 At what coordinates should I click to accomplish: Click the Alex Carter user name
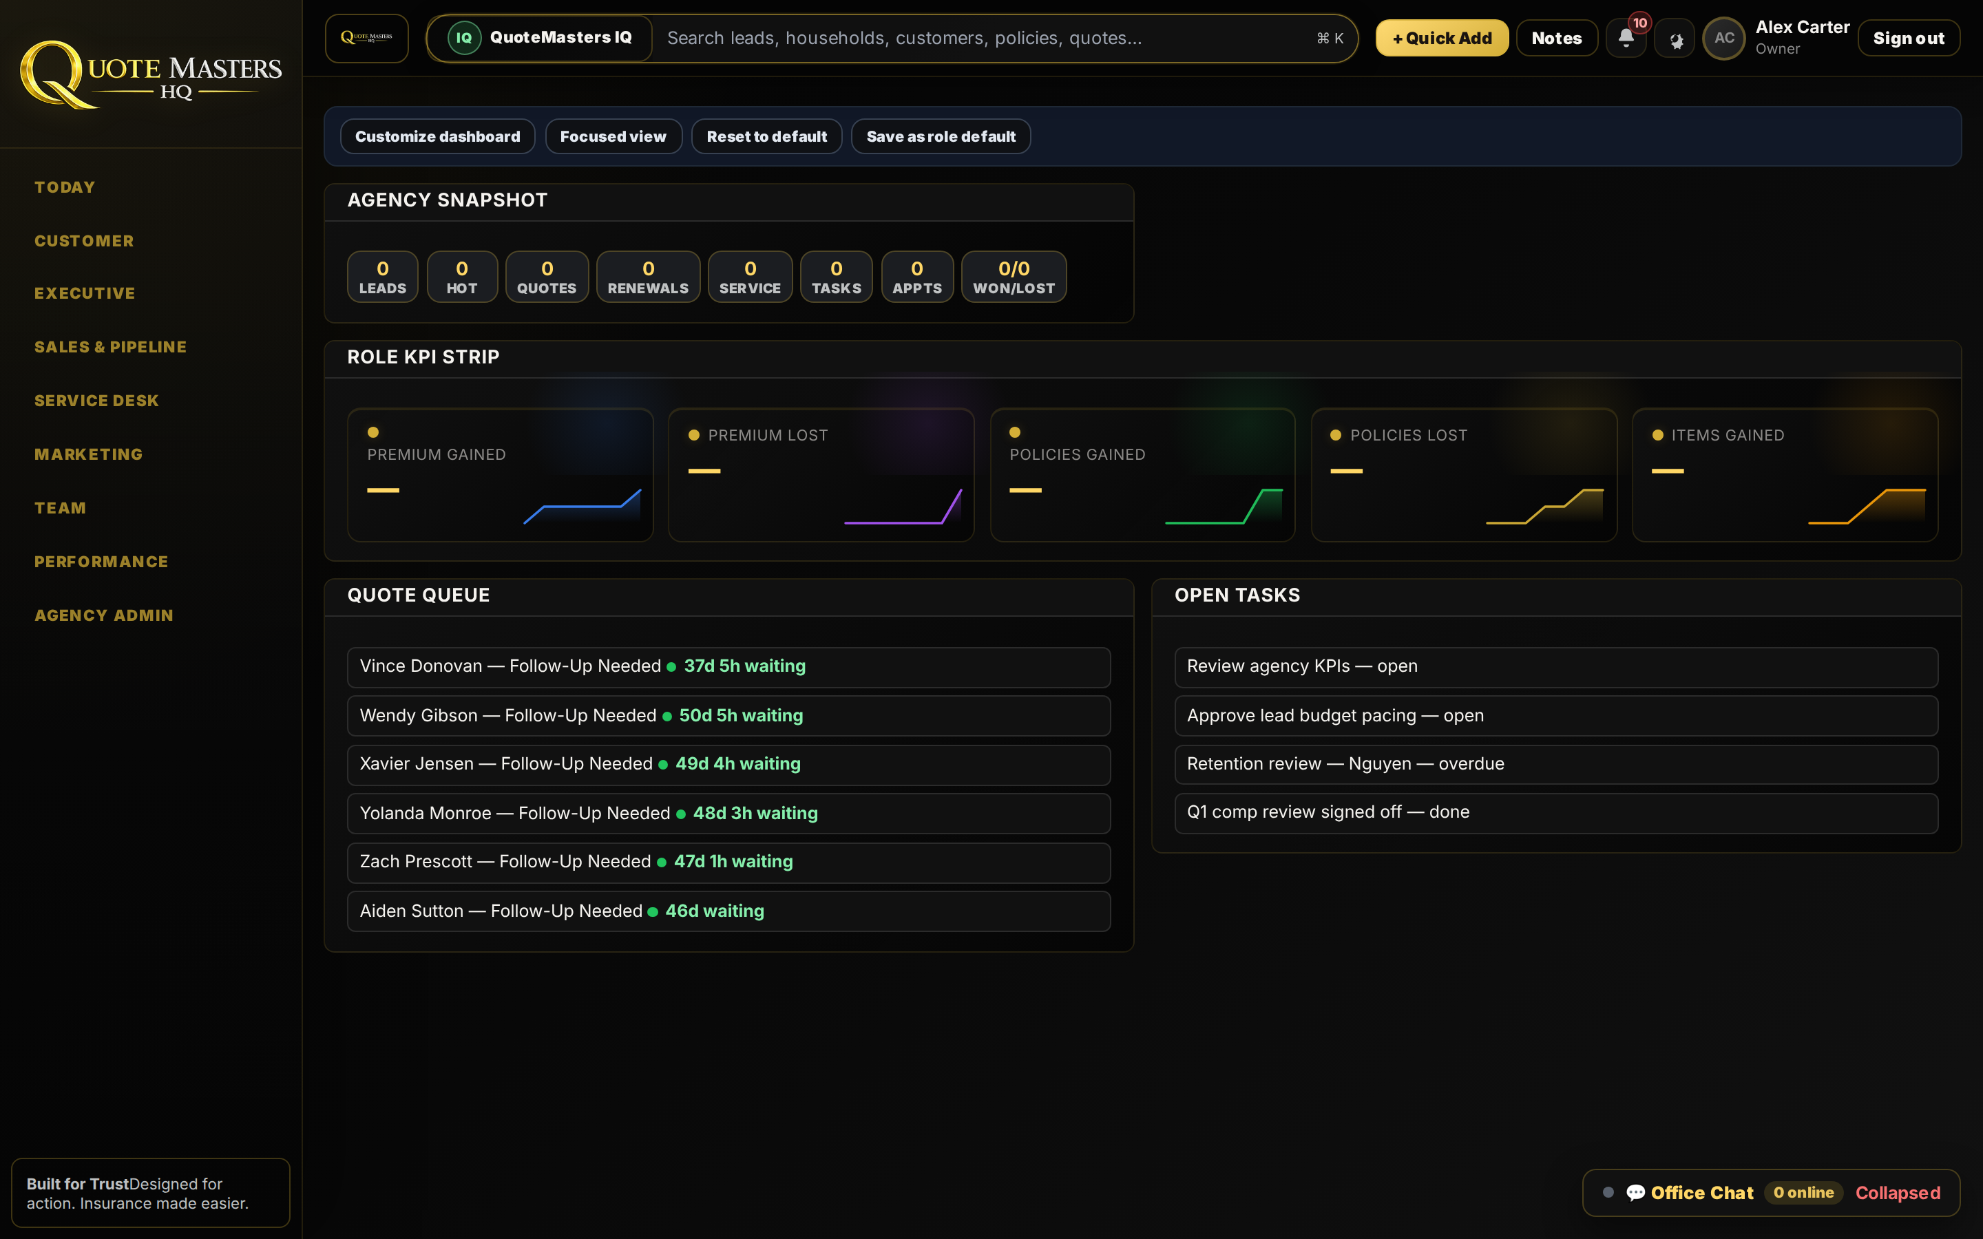[1802, 27]
